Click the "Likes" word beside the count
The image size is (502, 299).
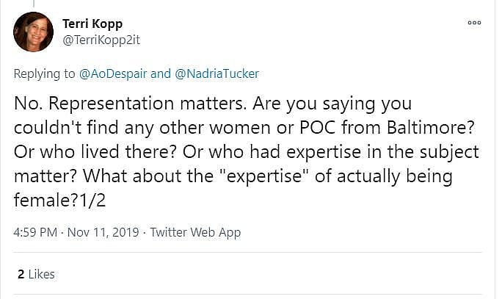point(41,274)
